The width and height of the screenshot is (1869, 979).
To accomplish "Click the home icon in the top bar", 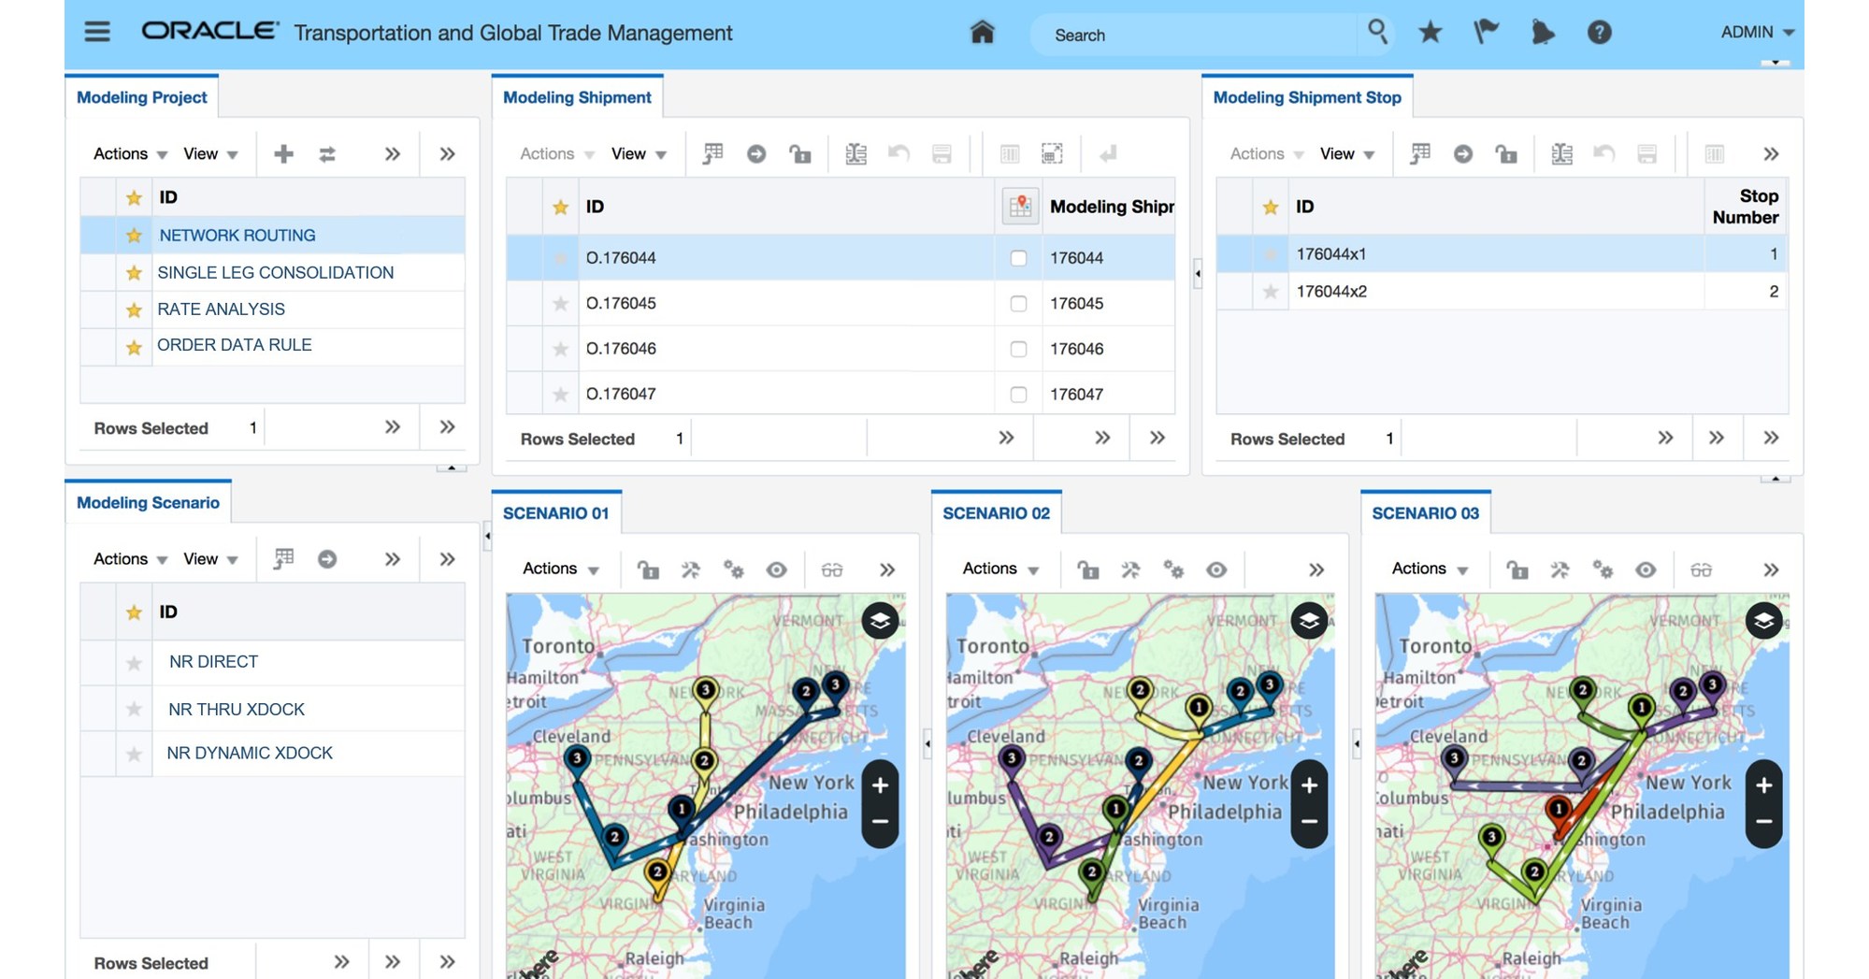I will tap(984, 33).
